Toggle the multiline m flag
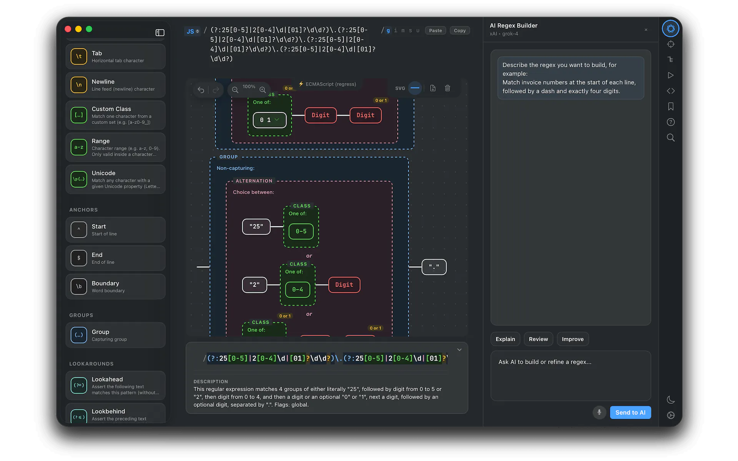The height and width of the screenshot is (461, 738). point(403,31)
